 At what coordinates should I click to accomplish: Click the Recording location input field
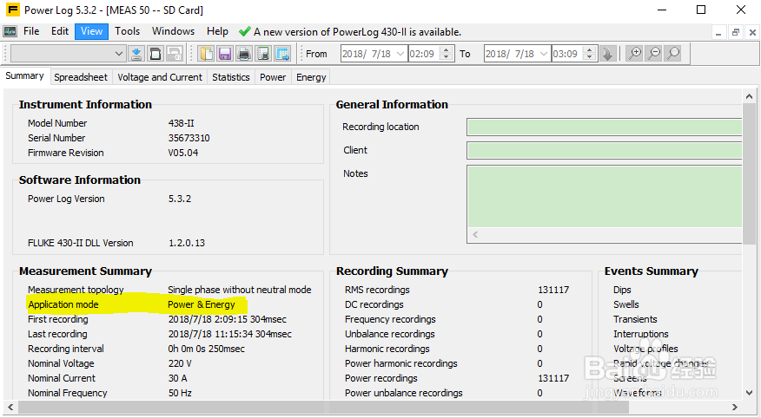[605, 127]
